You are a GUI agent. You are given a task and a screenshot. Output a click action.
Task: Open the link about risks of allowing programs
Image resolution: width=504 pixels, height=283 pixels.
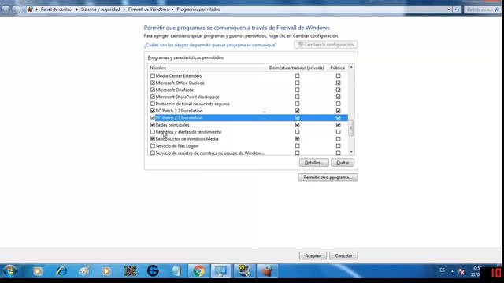(x=210, y=45)
